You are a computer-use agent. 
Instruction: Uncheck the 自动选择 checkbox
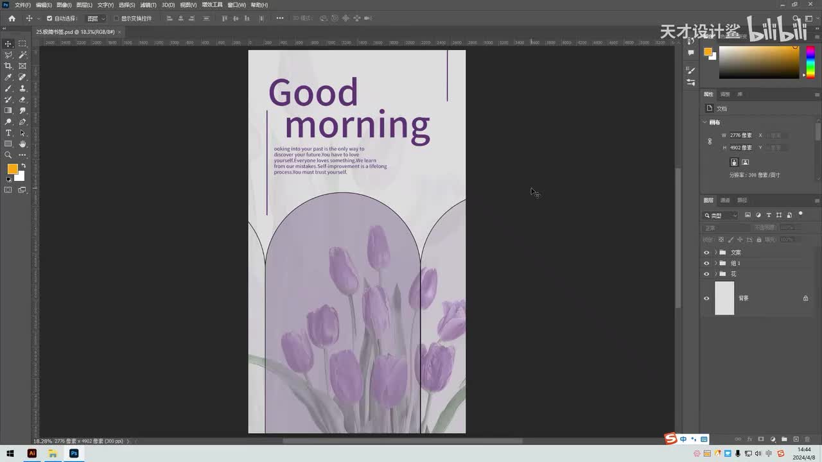tap(49, 19)
